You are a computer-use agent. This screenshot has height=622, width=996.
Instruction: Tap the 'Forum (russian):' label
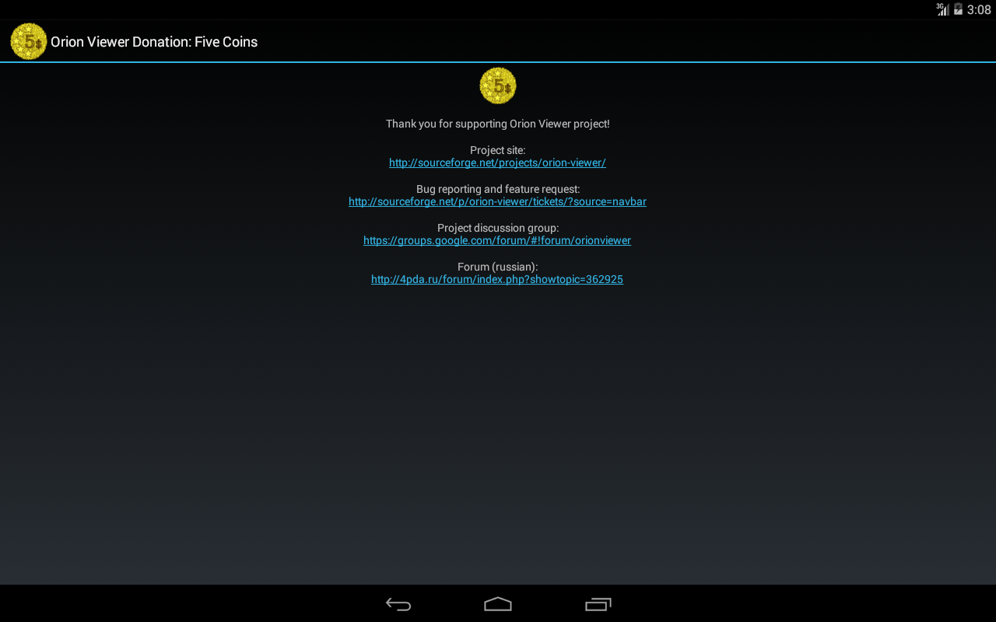point(498,267)
